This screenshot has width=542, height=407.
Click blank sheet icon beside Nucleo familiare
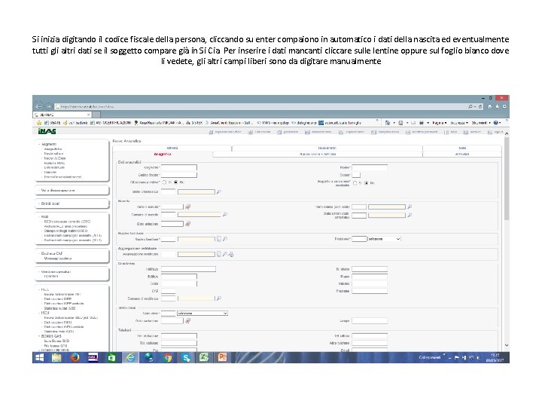219,239
